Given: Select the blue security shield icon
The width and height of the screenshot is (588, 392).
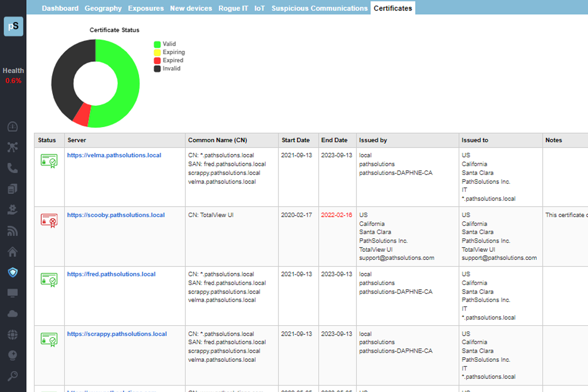Looking at the screenshot, I should 13,272.
